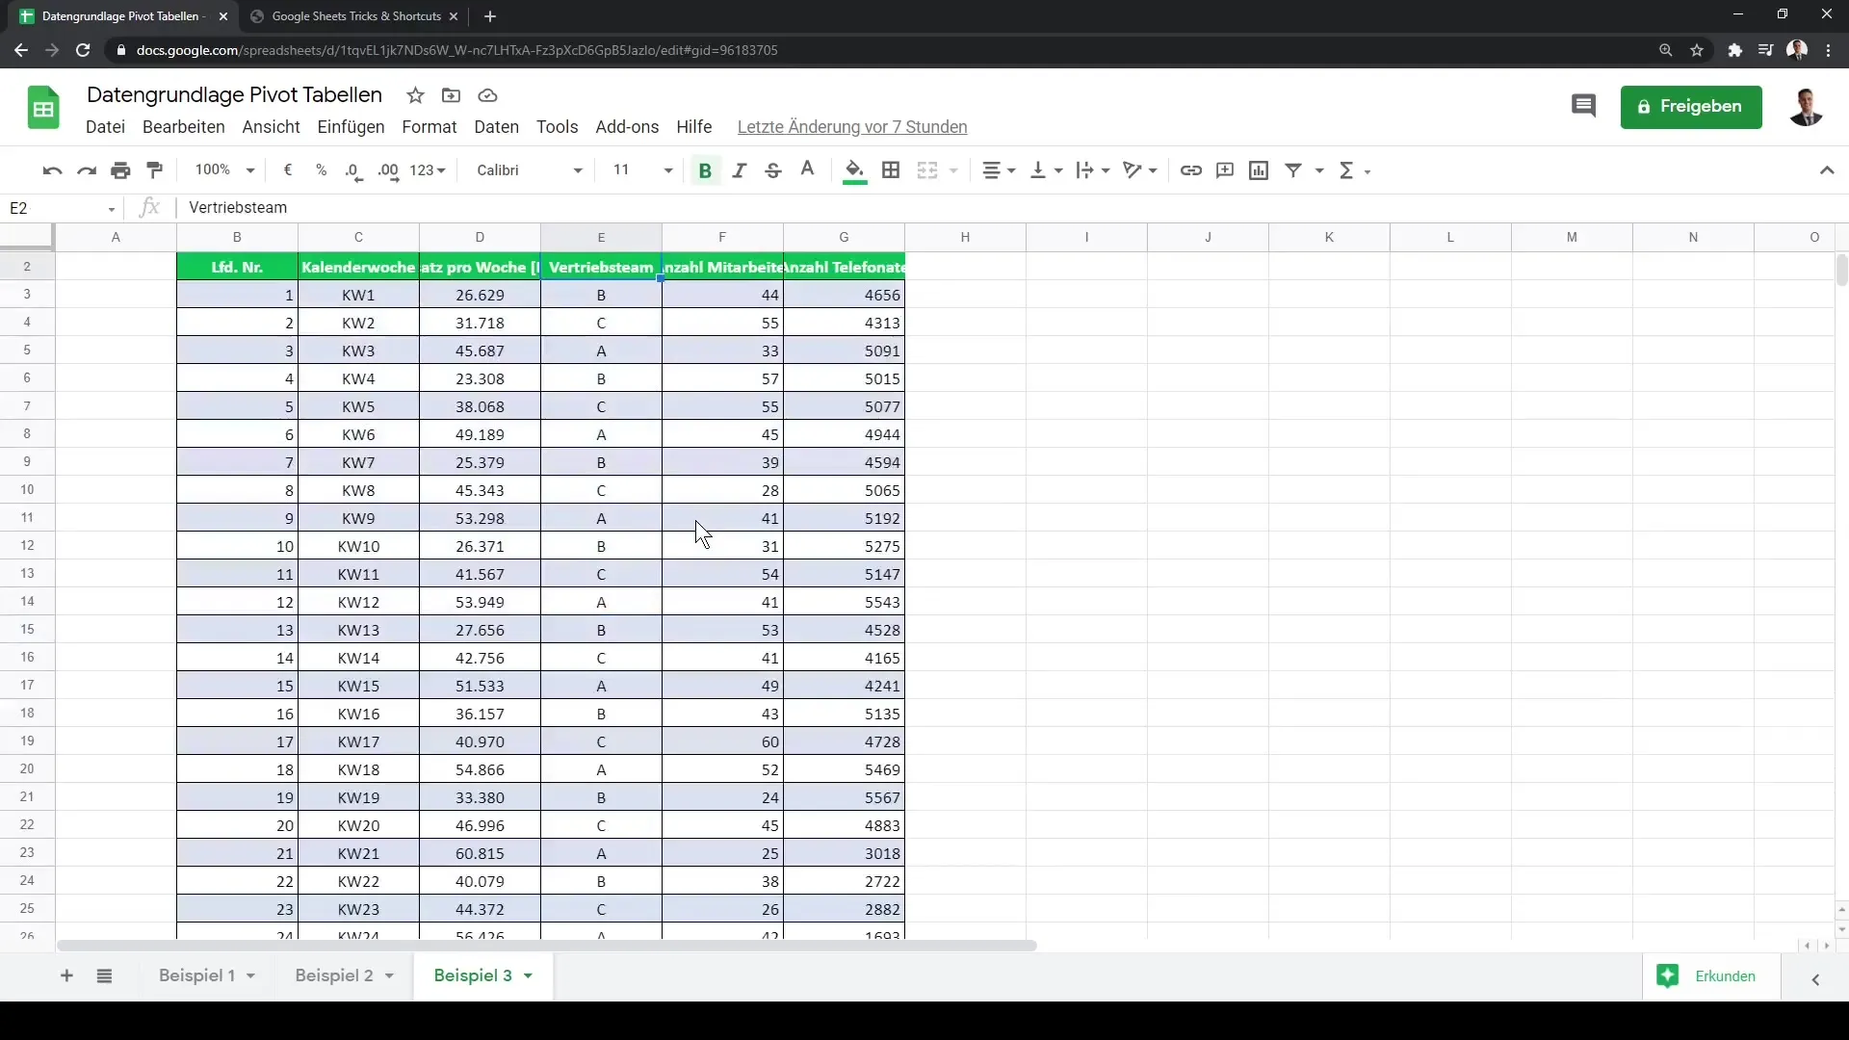Increase decimal places icon
The height and width of the screenshot is (1040, 1849).
[388, 170]
